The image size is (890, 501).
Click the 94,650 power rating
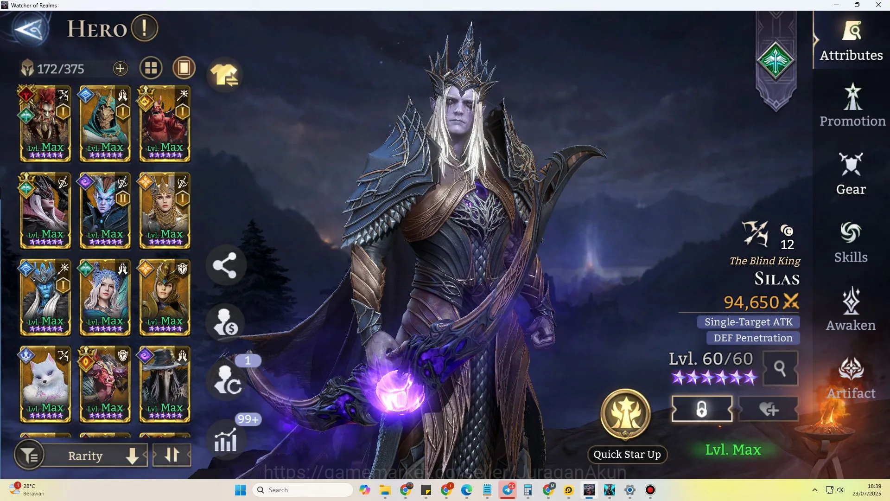pyautogui.click(x=751, y=302)
